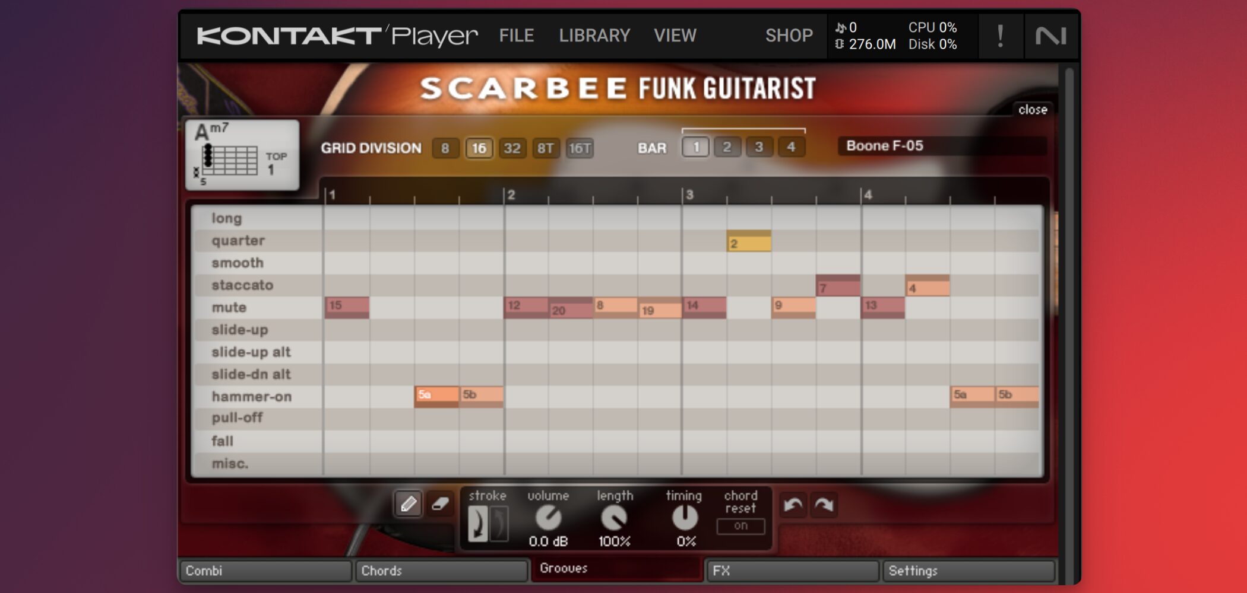Viewport: 1247px width, 593px height.
Task: Select the mute block 8
Action: coord(615,308)
